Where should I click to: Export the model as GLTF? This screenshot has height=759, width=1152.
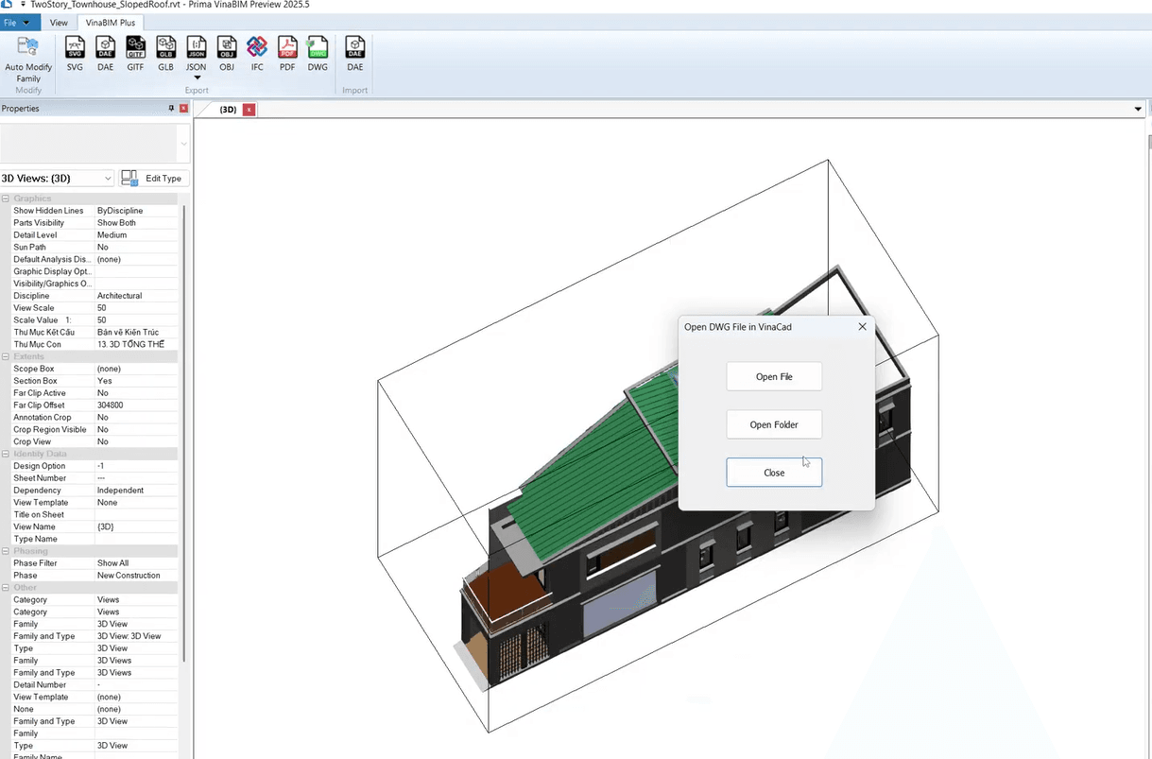pyautogui.click(x=135, y=53)
